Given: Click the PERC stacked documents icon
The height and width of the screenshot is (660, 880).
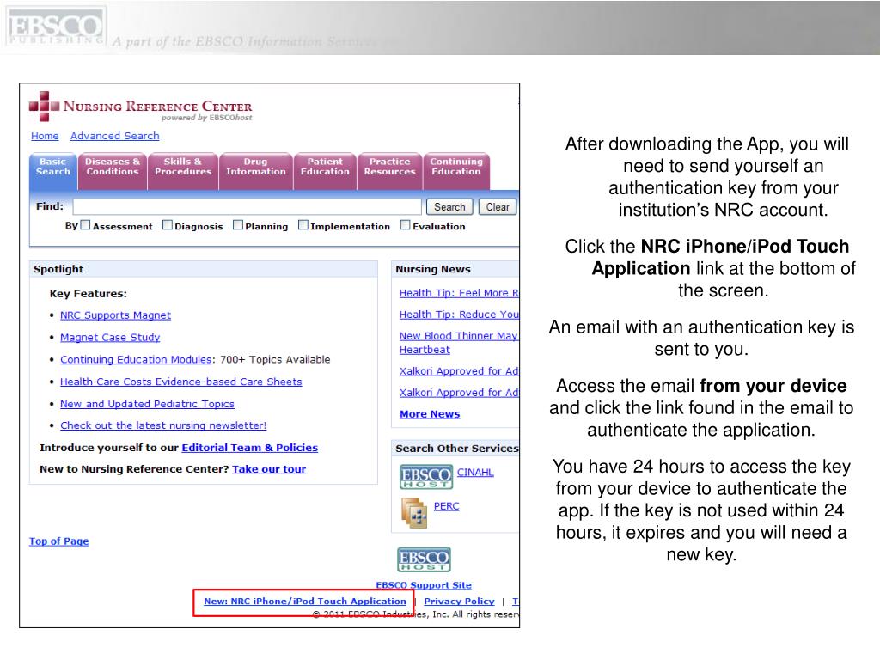Looking at the screenshot, I should pos(414,513).
